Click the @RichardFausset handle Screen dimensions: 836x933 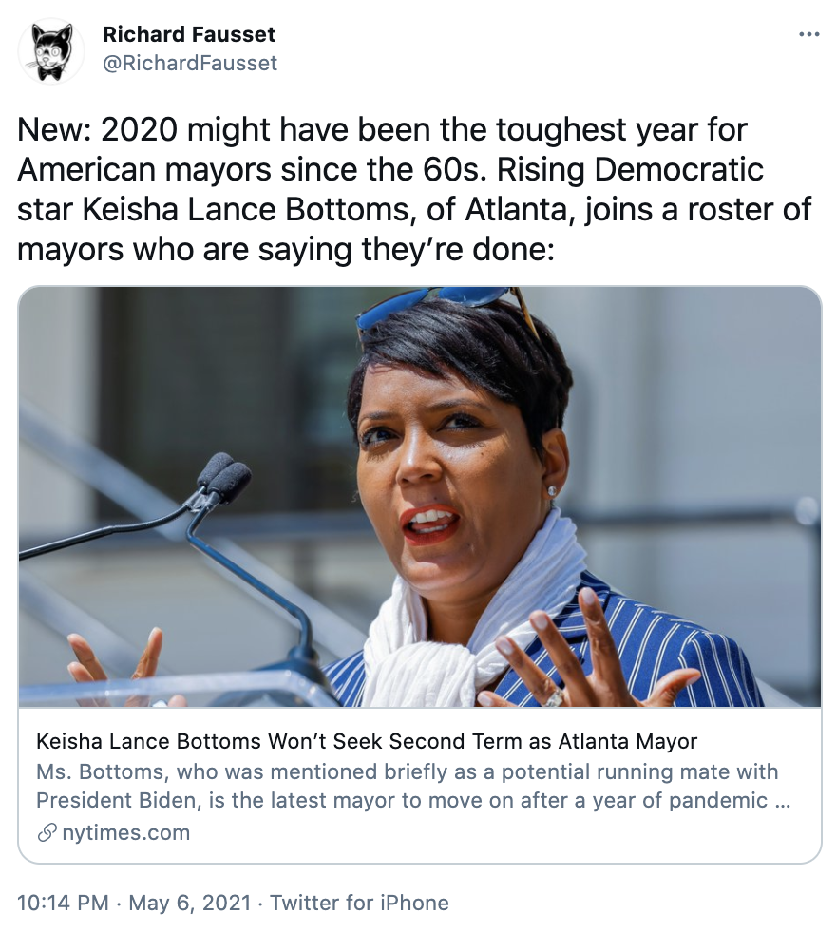[190, 63]
